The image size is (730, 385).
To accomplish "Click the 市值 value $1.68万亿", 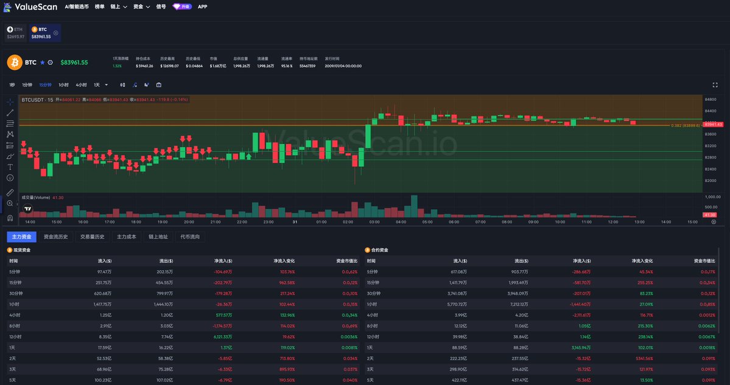I will coord(218,66).
